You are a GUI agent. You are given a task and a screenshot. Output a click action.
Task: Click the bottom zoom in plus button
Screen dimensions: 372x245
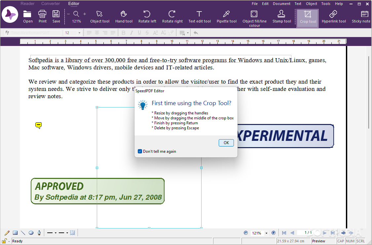tap(274, 233)
